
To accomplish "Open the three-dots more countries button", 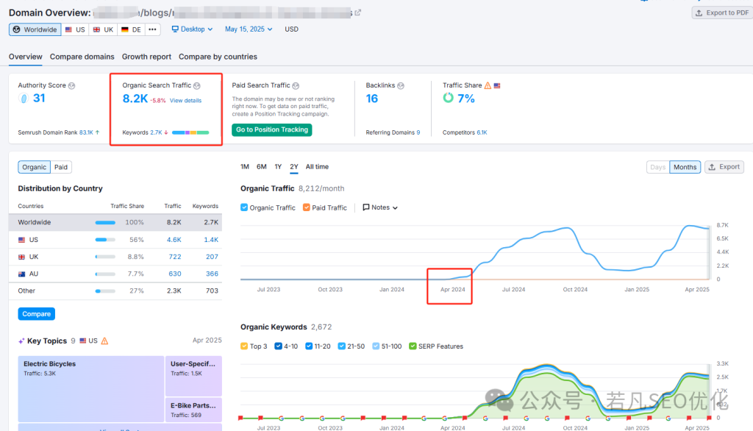I will (x=152, y=29).
